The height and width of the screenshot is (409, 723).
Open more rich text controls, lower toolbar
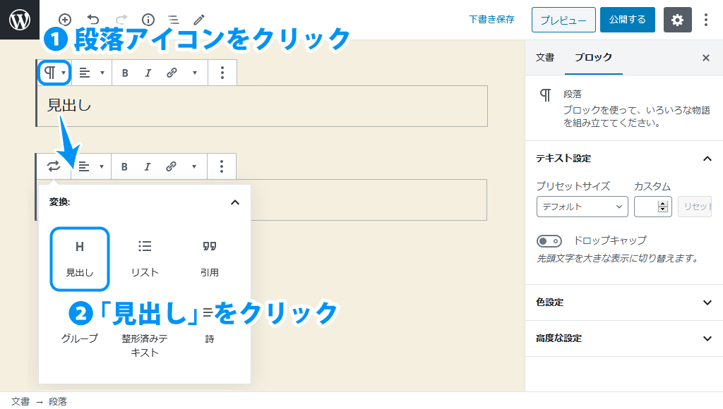click(x=193, y=166)
